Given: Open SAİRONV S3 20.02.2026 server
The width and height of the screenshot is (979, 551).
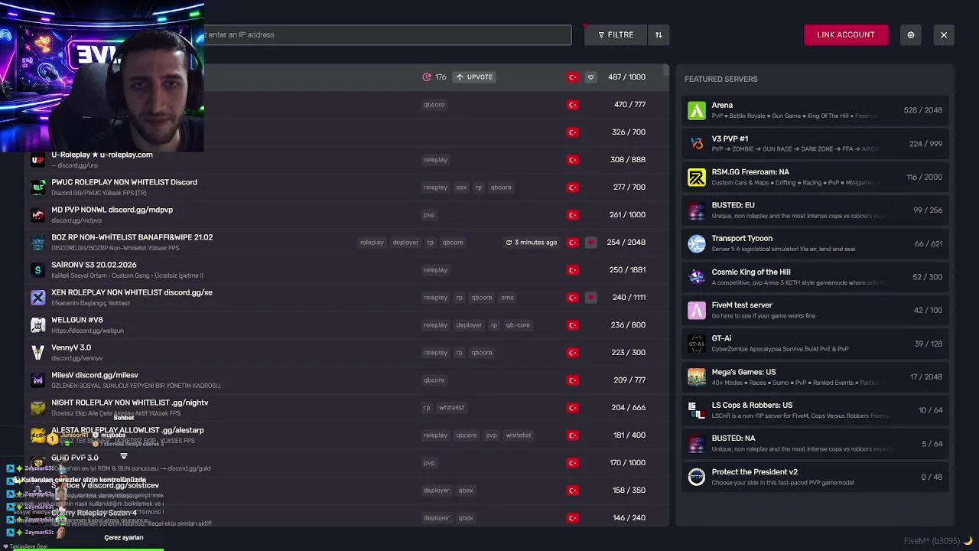Looking at the screenshot, I should [93, 265].
